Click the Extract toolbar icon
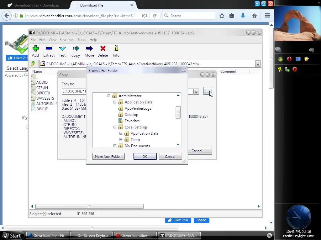The image size is (321, 240). tap(49, 51)
